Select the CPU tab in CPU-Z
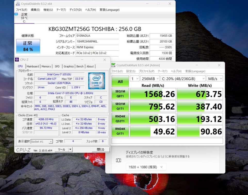The height and width of the screenshot is (195, 248). 20,66
